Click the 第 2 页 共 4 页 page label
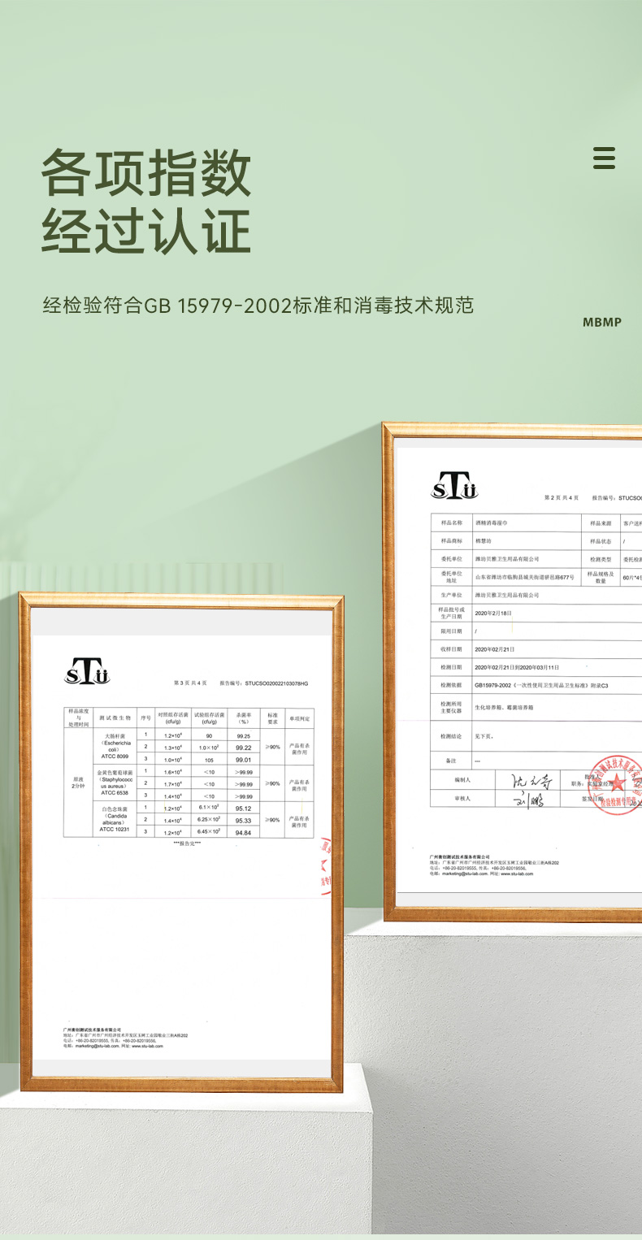 (x=561, y=496)
